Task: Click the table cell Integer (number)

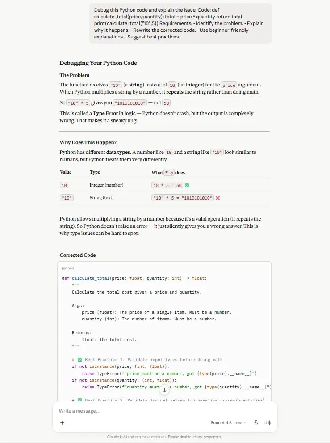Action: pos(106,185)
